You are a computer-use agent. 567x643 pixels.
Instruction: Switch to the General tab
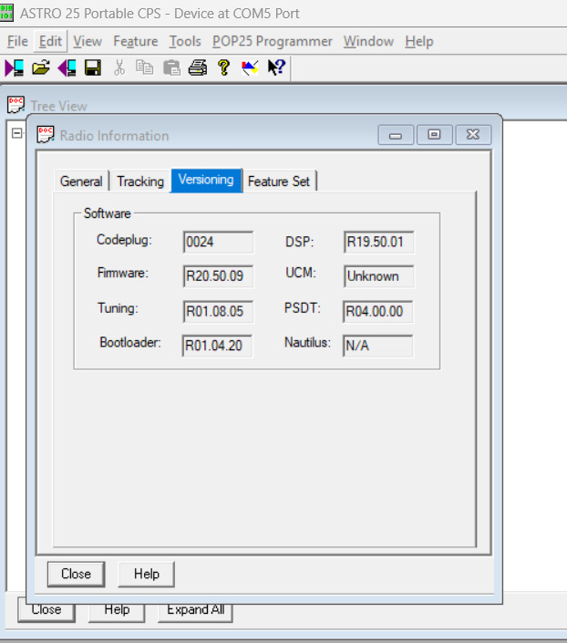(x=81, y=181)
